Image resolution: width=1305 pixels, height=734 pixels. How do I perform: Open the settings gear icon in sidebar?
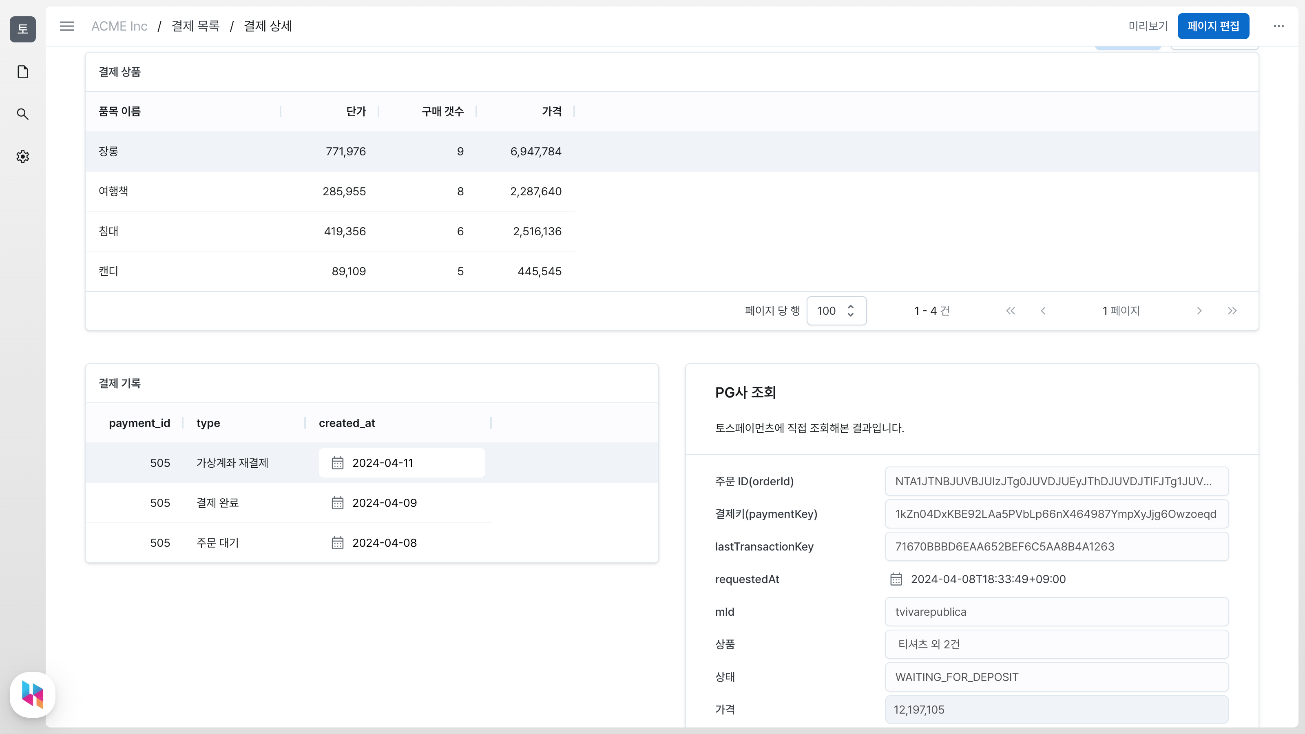(23, 157)
